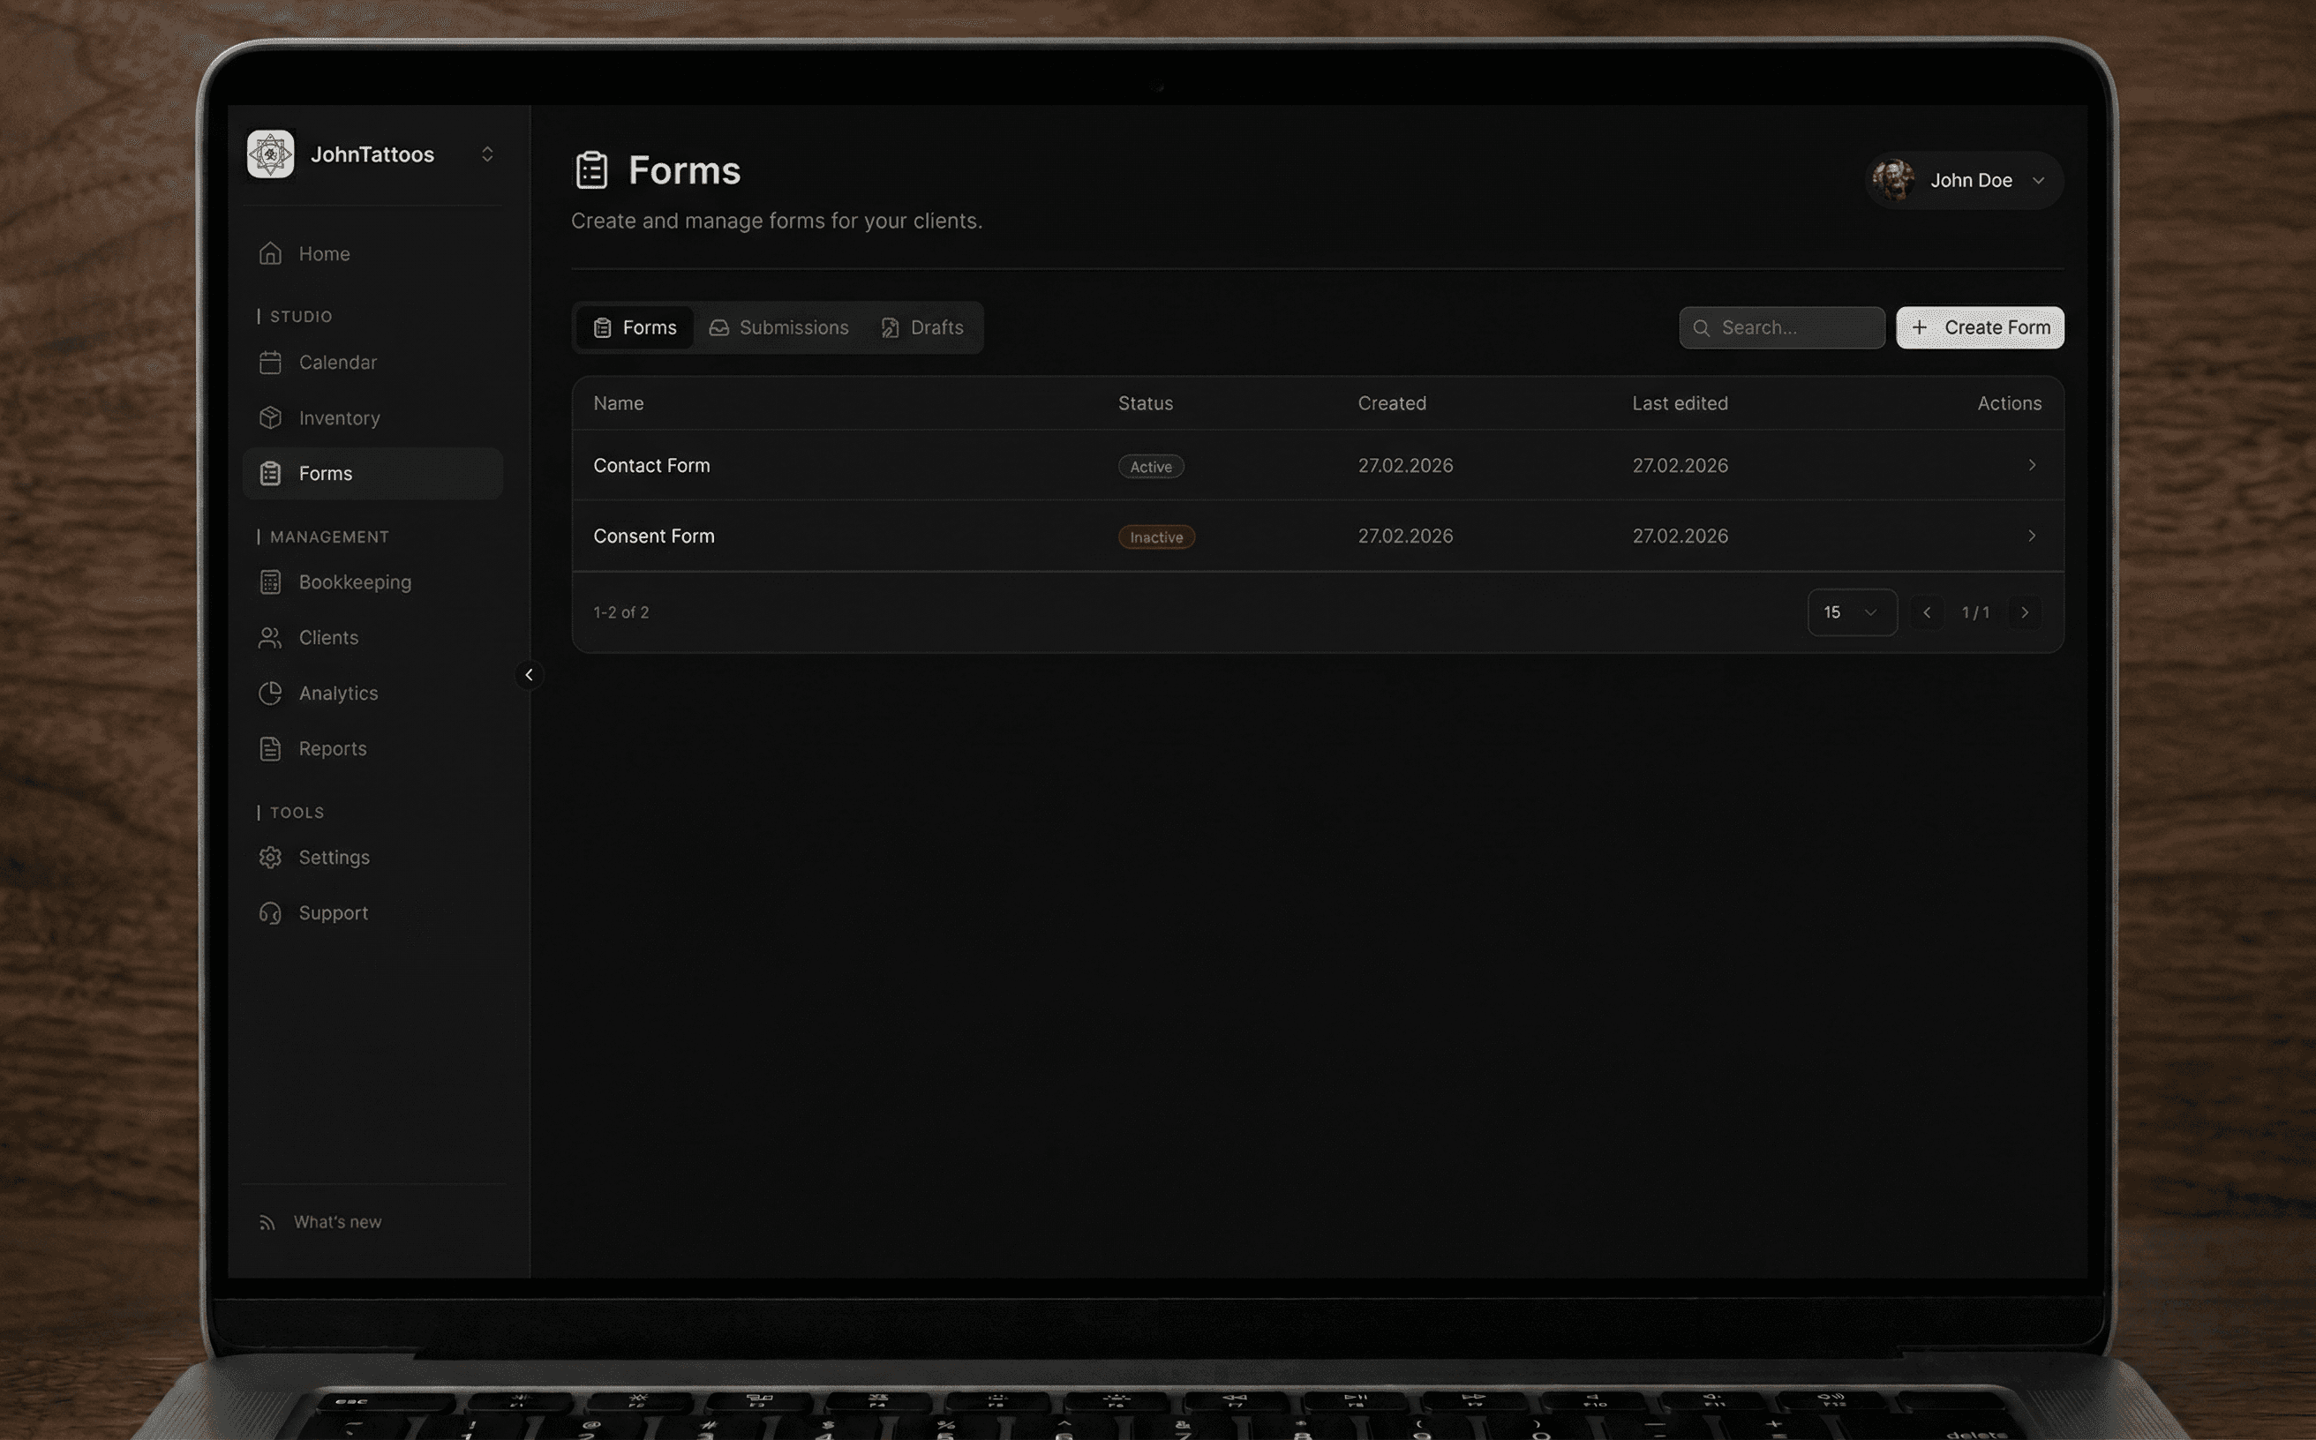
Task: Open the Clients people icon
Action: (271, 638)
